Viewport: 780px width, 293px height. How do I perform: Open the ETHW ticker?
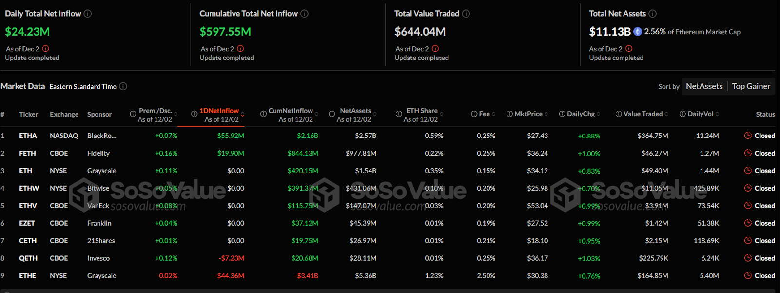coord(29,188)
